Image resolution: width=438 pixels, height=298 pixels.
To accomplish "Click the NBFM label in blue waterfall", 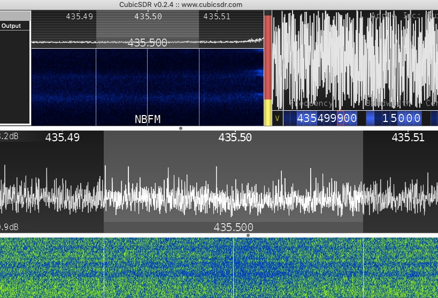I will click(x=147, y=119).
